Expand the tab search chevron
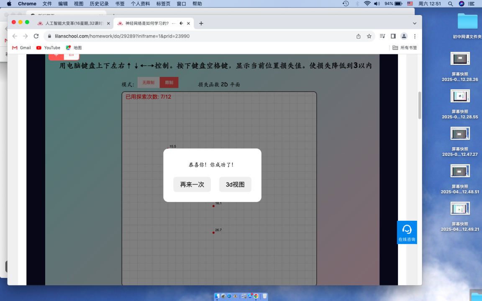 415,23
